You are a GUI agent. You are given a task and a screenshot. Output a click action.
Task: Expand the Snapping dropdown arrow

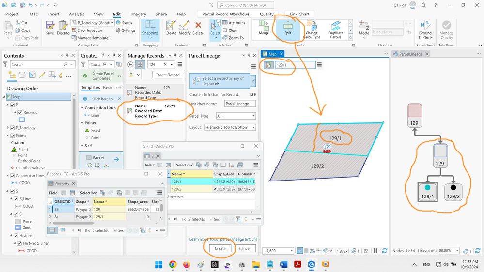[150, 38]
